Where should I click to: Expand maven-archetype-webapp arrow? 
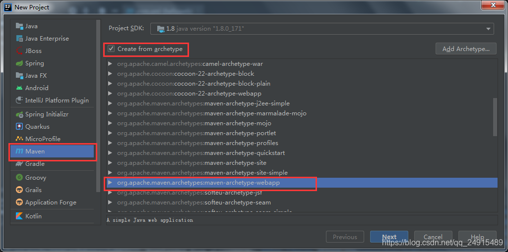pos(110,183)
